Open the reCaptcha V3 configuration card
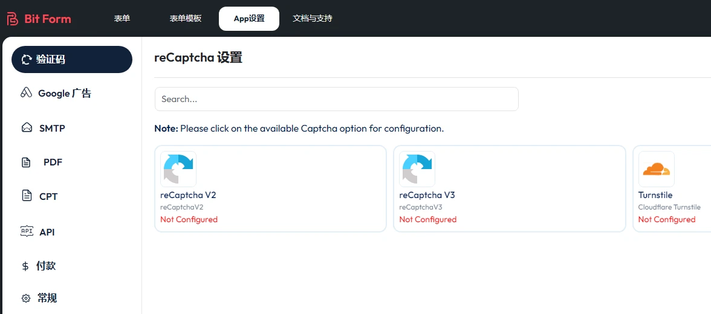 510,188
